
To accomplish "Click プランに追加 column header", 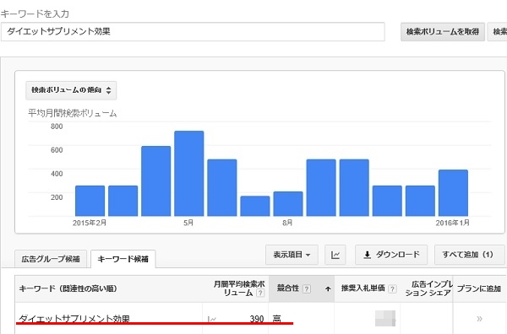I will point(478,288).
